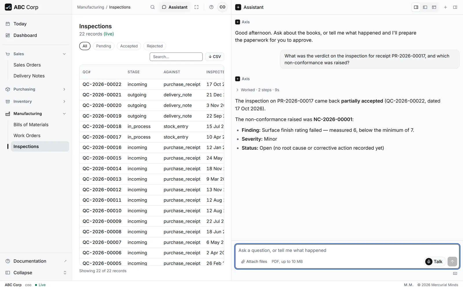463x289 pixels.
Task: Download inspections as CSV
Action: [215, 57]
